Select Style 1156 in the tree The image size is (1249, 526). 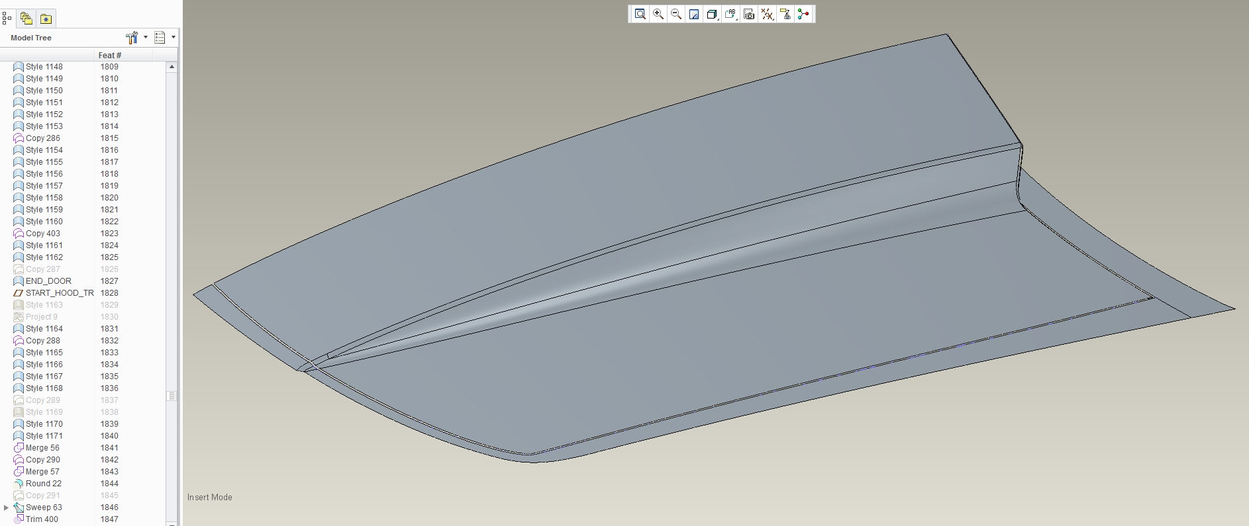[44, 174]
